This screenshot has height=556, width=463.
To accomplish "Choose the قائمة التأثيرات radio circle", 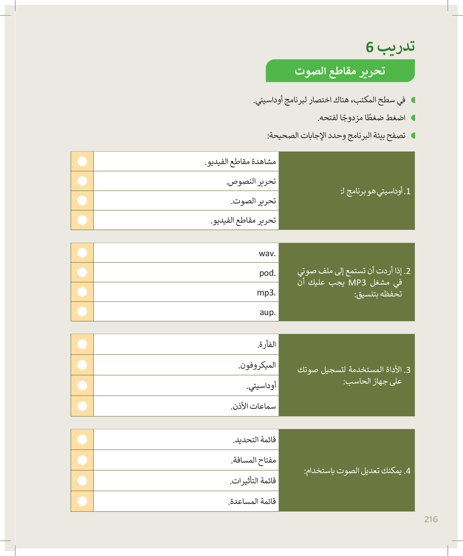I will pos(82,481).
